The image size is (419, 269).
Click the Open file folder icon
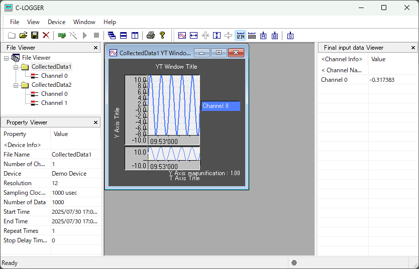coord(23,35)
